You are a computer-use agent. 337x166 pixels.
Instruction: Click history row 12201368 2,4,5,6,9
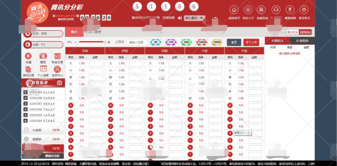[43, 98]
